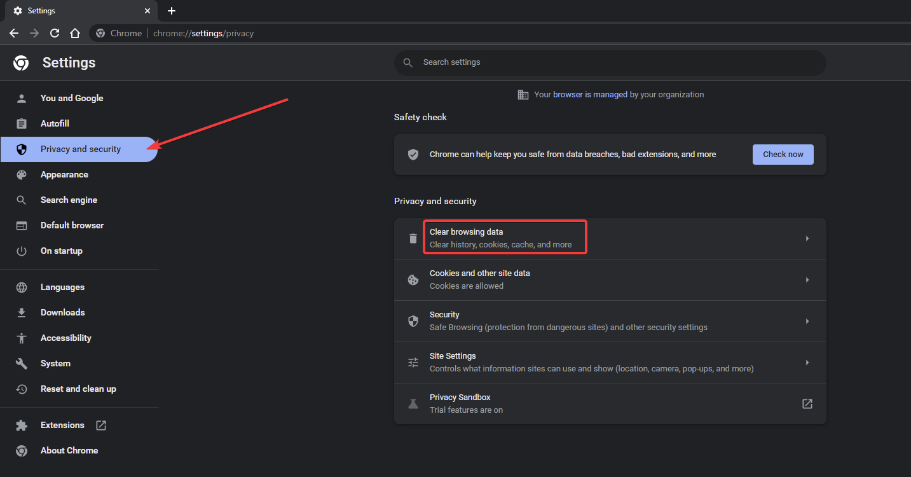Image resolution: width=911 pixels, height=477 pixels.
Task: Click the browser reload icon
Action: pos(55,33)
